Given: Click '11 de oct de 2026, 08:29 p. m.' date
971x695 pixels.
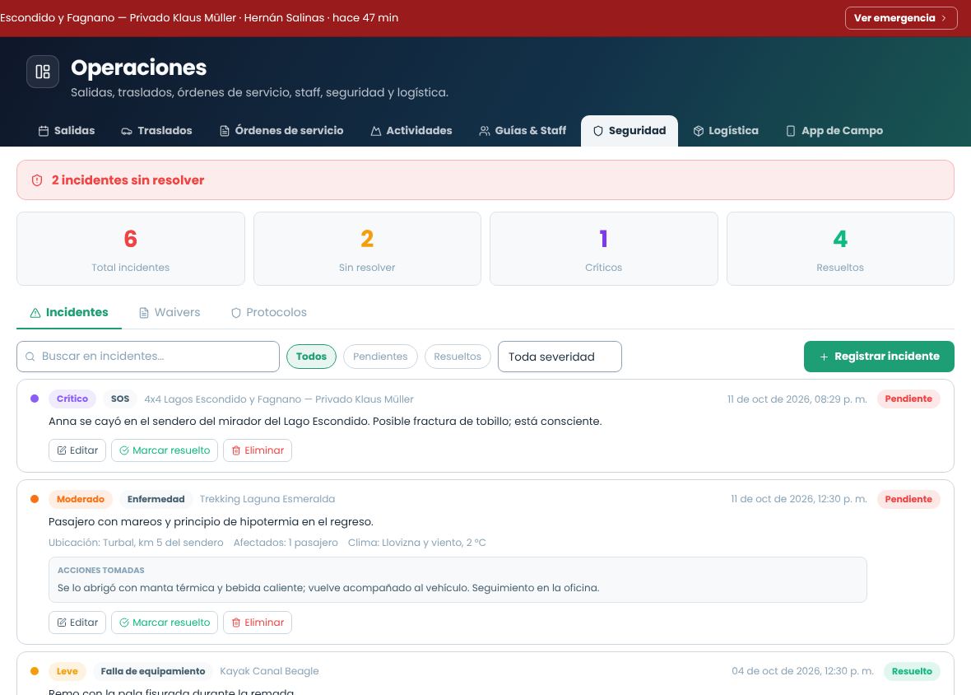Looking at the screenshot, I should click(797, 399).
